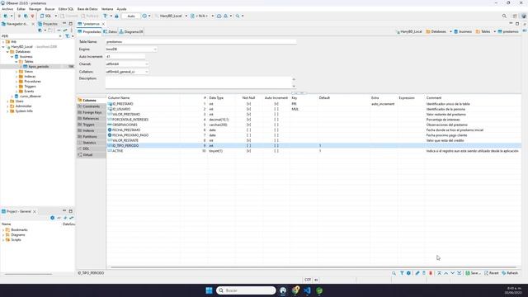Expand the Procedures folder in navigator
Image resolution: width=528 pixels, height=297 pixels.
[x=16, y=82]
